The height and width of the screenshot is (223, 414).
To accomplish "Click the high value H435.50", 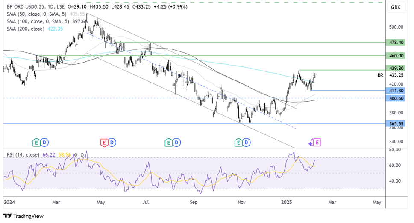I will [99, 6].
